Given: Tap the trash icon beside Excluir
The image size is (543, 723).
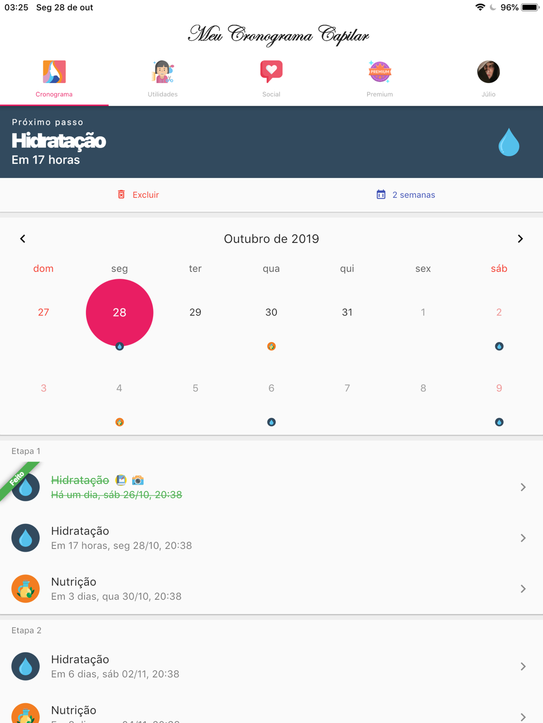Looking at the screenshot, I should (x=122, y=194).
